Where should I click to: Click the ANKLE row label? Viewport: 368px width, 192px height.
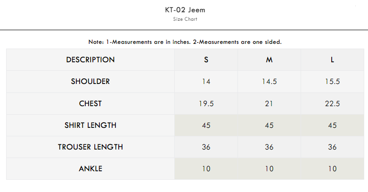[90, 169]
